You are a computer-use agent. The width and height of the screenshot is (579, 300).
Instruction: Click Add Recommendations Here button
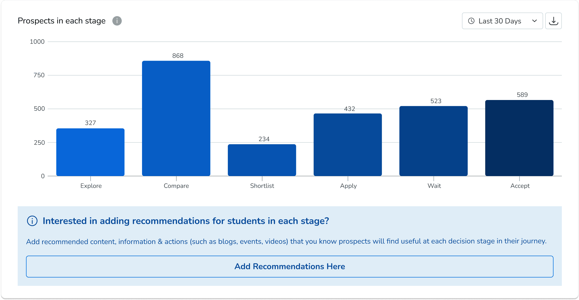[x=290, y=266]
